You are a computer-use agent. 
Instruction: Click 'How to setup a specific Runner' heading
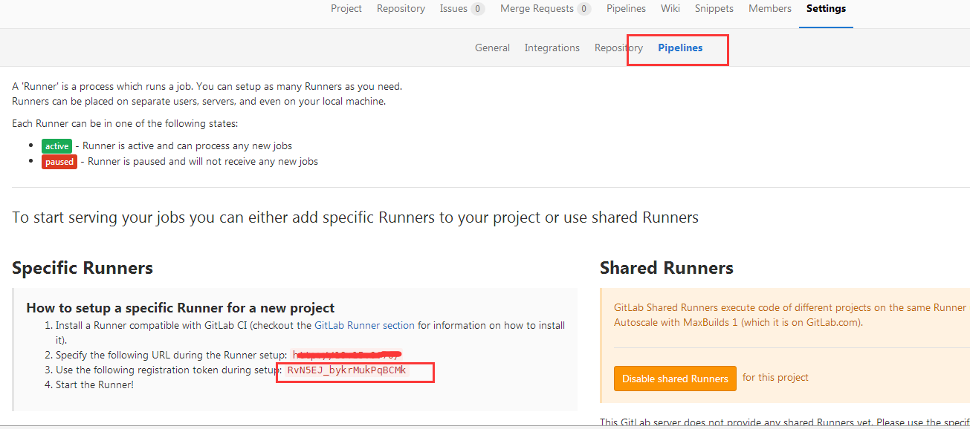[181, 307]
